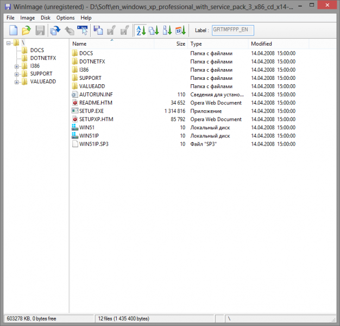The image size is (340, 326).
Task: Click status text 12 files (1 435 400 bytes)
Action: [124, 318]
